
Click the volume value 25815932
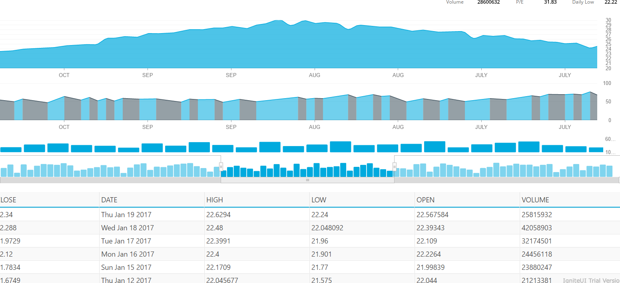pos(537,215)
